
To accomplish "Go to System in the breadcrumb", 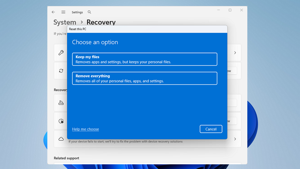I will point(65,22).
